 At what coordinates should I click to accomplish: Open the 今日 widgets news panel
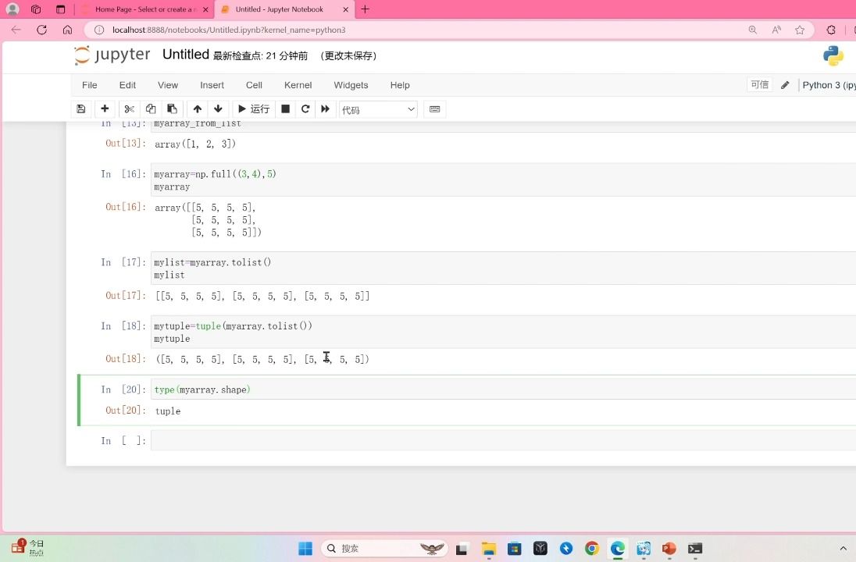27,547
